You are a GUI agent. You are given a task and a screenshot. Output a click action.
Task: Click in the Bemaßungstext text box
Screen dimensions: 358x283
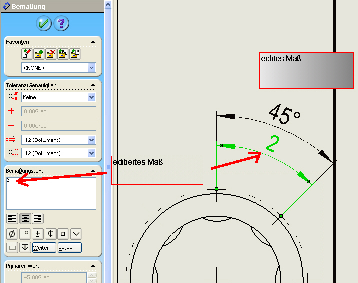click(x=51, y=193)
